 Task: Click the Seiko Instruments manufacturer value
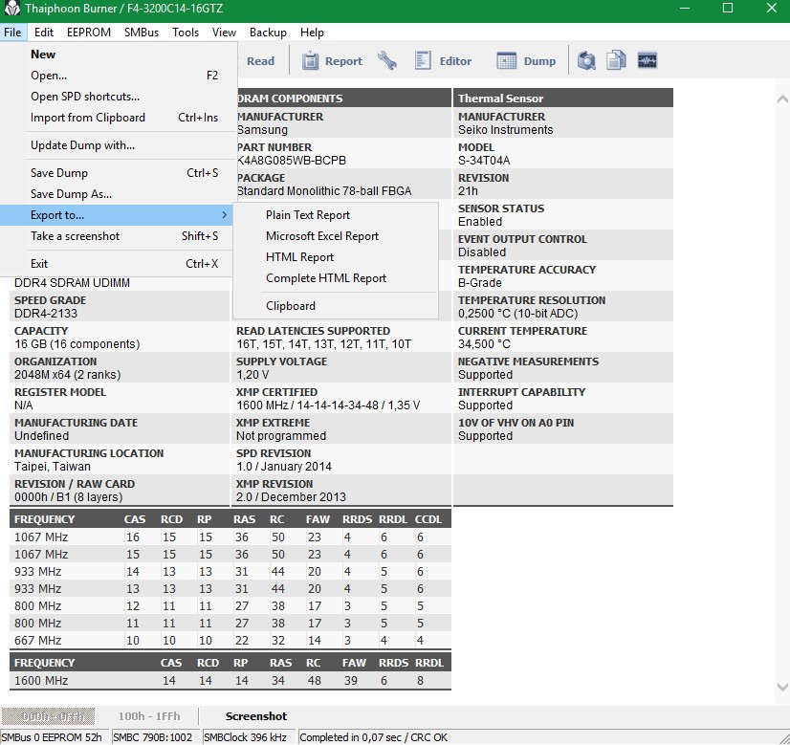click(505, 130)
